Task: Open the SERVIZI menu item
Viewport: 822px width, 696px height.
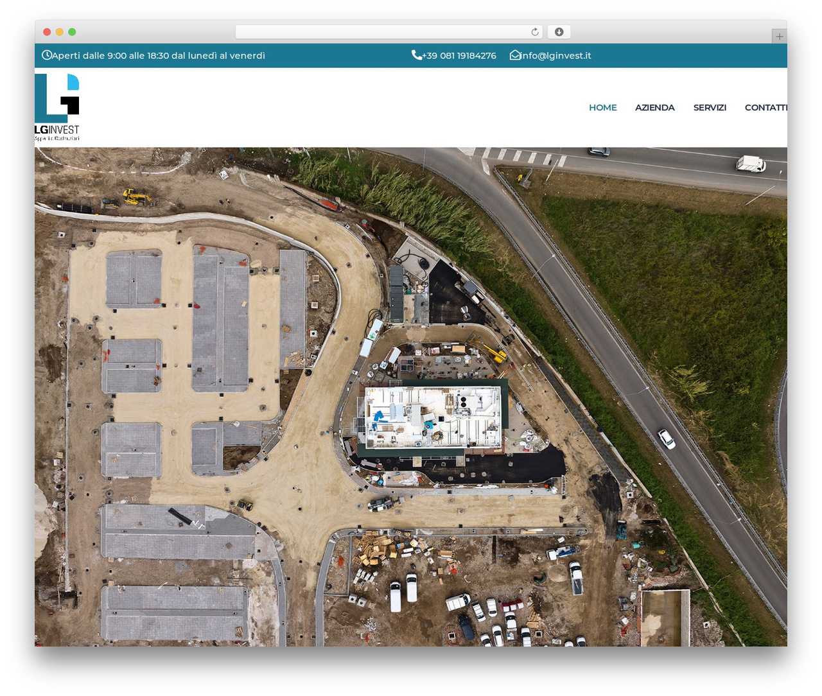Action: [710, 108]
